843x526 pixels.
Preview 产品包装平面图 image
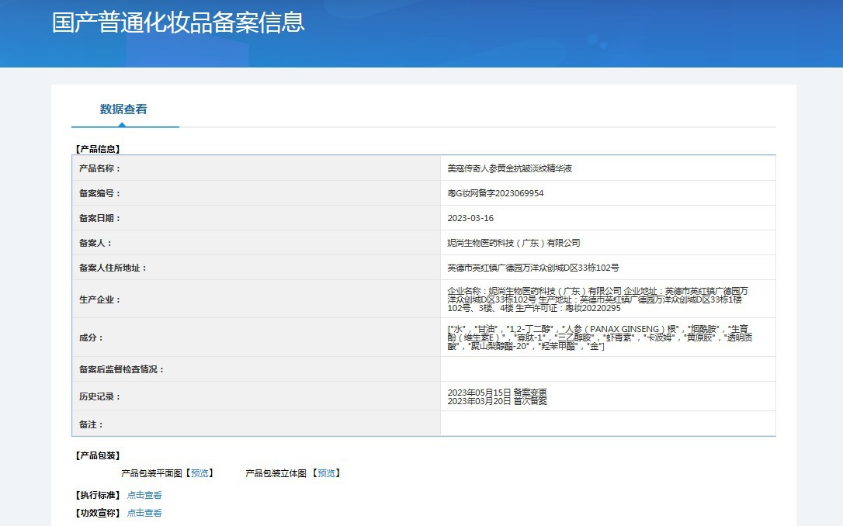tap(199, 473)
